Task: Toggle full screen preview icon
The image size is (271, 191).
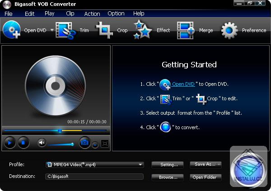Action: [105, 144]
